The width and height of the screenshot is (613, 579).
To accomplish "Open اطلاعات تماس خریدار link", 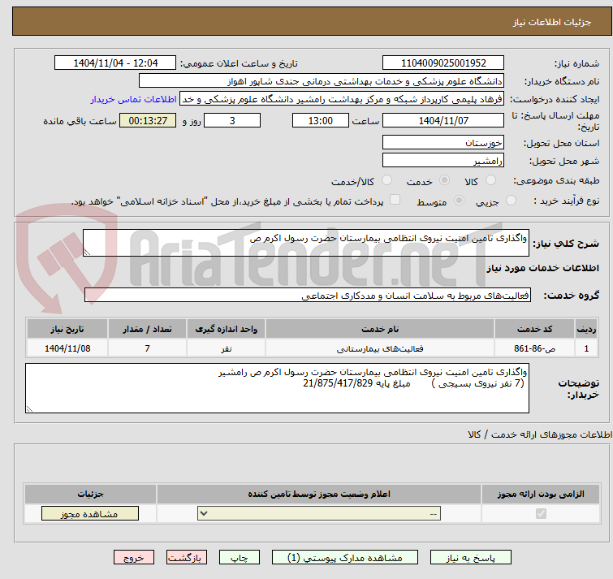I will click(x=134, y=99).
